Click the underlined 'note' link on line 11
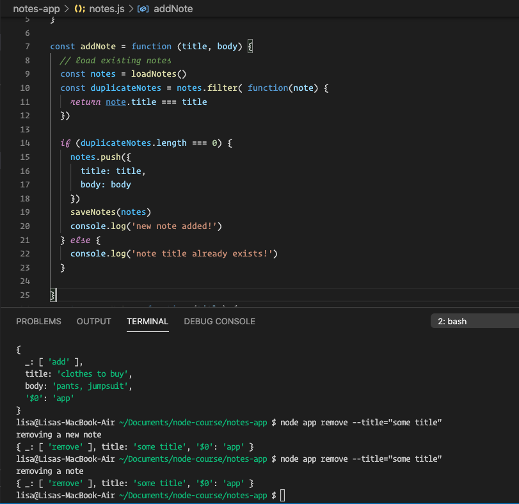Image resolution: width=519 pixels, height=504 pixels. point(116,102)
